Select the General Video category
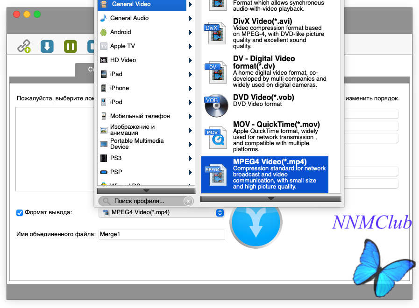The image size is (419, 308). click(142, 4)
